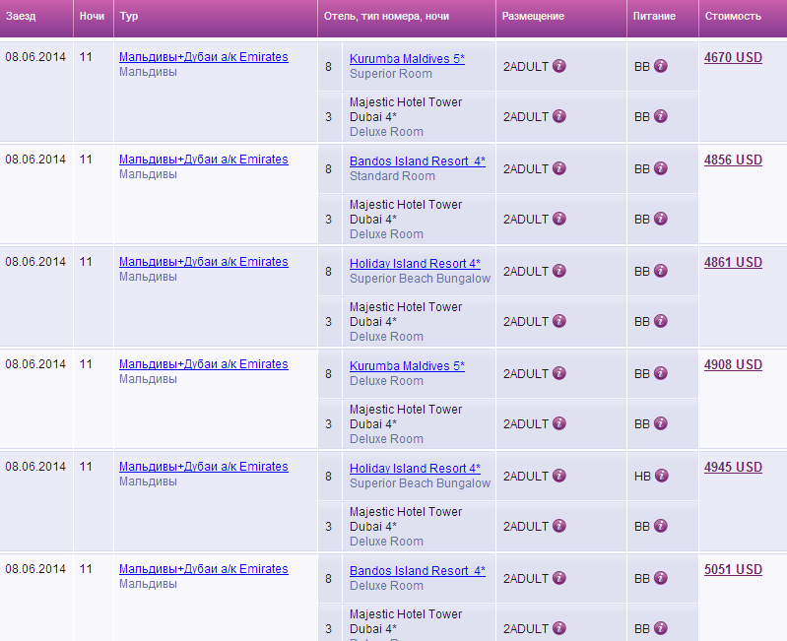The width and height of the screenshot is (787, 641).
Task: Click the info icon beside the HB meal plan
Action: [x=661, y=476]
